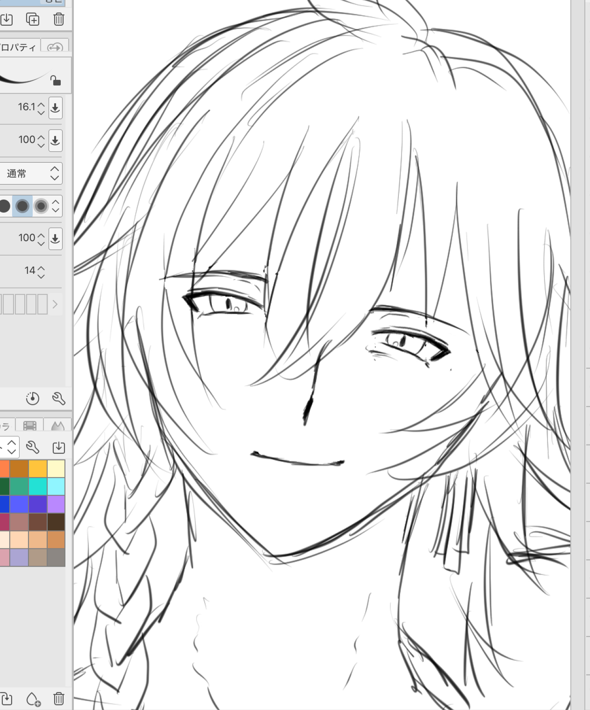Switch to the gradient mountain-shaped tab
The image size is (590, 710).
coord(57,426)
